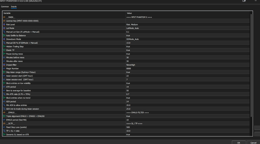Viewport: 260px width, 144px height.
Task: Toggle Hidden Trailing Stop true value
Action: pyautogui.click(x=188, y=46)
